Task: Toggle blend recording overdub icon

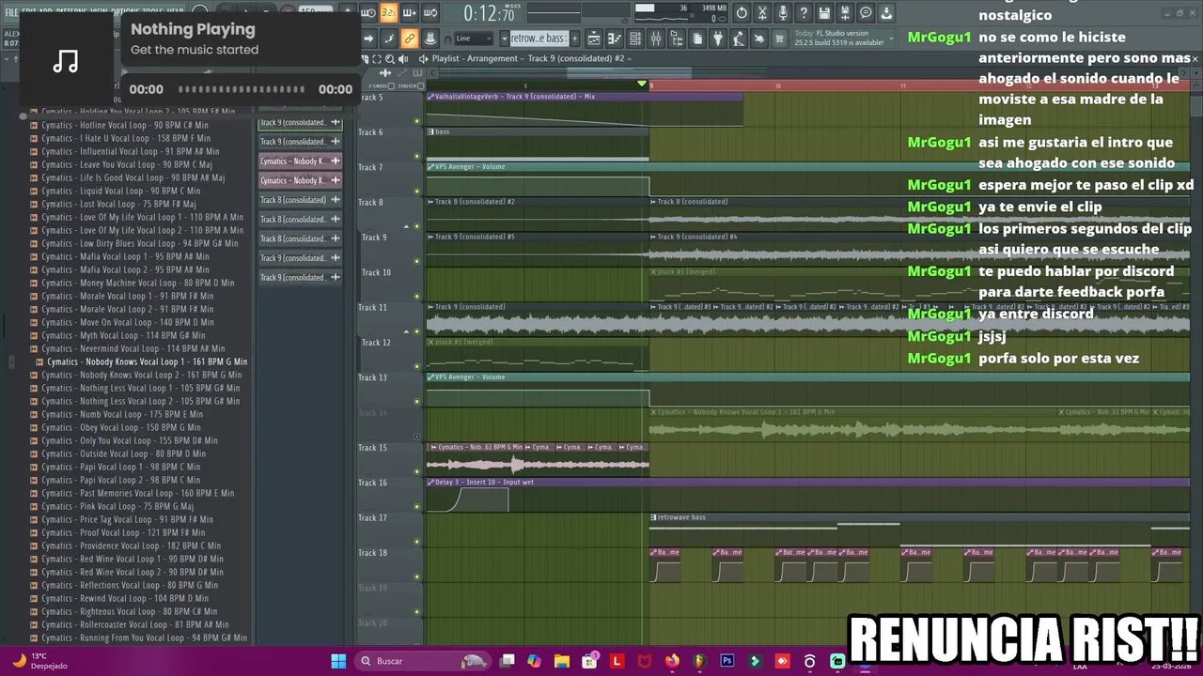Action: [410, 13]
